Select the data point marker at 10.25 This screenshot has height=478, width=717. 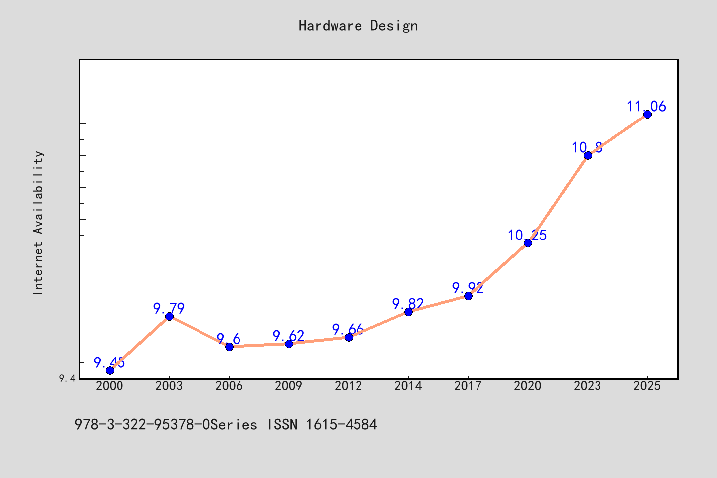(x=528, y=243)
